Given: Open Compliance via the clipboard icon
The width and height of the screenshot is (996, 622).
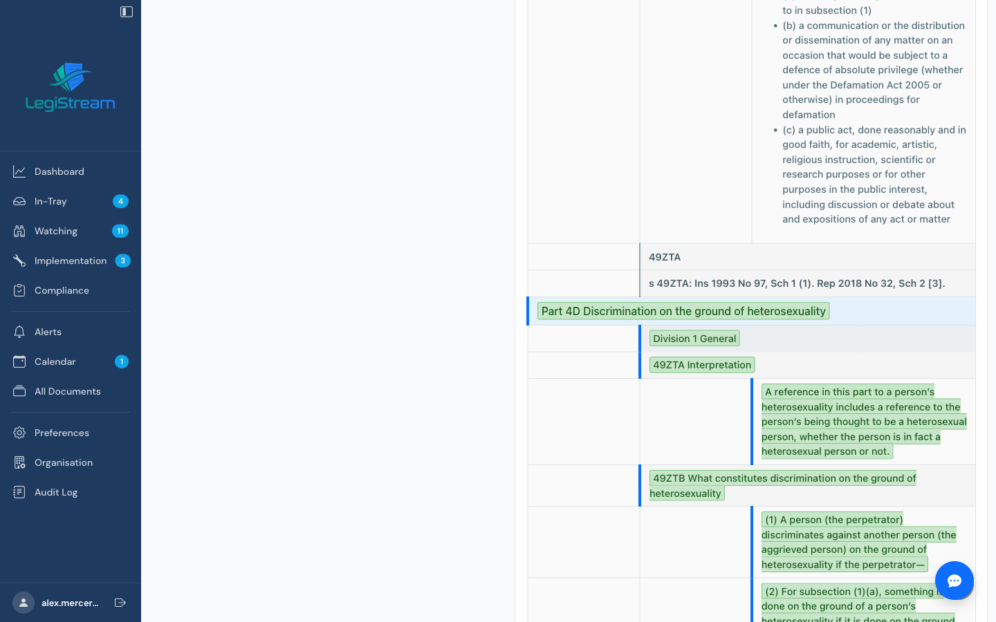Looking at the screenshot, I should click(x=18, y=290).
